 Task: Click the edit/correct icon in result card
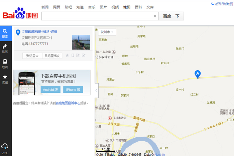(x=84, y=56)
